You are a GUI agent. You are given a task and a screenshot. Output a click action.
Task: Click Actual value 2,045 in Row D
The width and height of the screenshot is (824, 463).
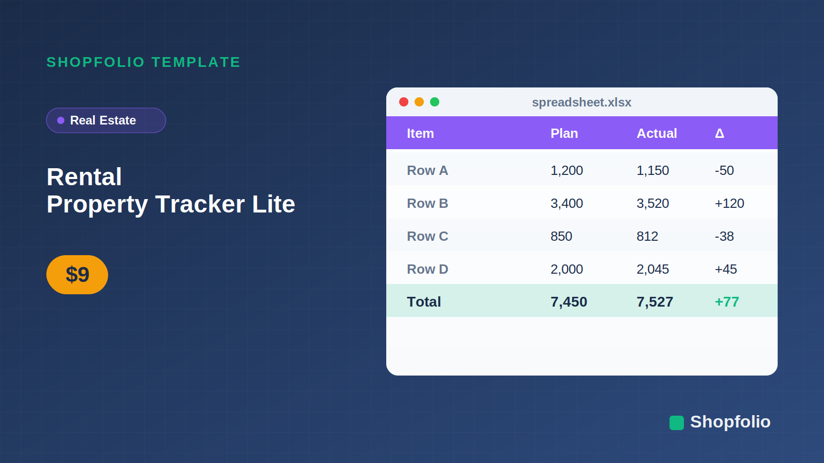point(653,269)
